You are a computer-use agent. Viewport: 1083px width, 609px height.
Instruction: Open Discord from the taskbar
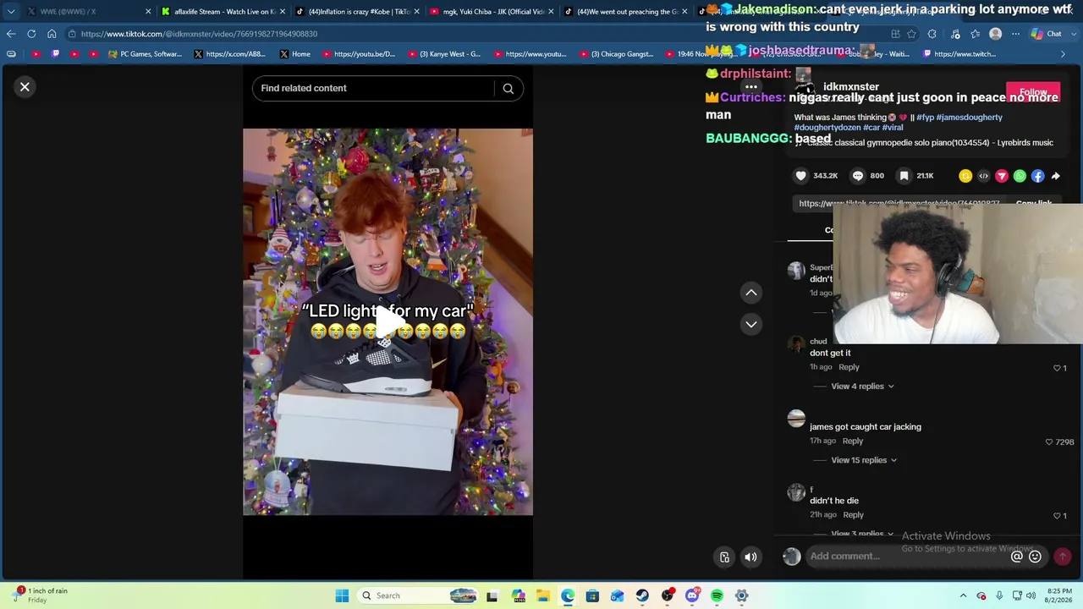[692, 595]
